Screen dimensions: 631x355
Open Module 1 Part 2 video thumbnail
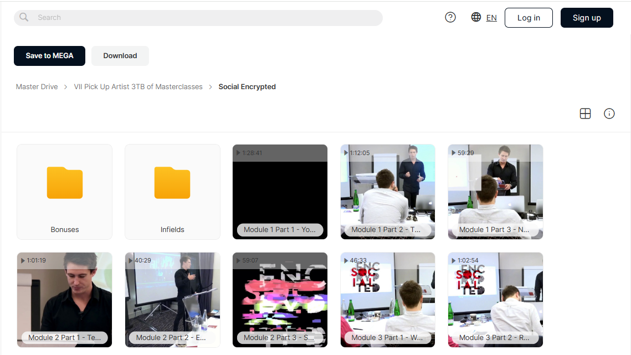pyautogui.click(x=388, y=192)
